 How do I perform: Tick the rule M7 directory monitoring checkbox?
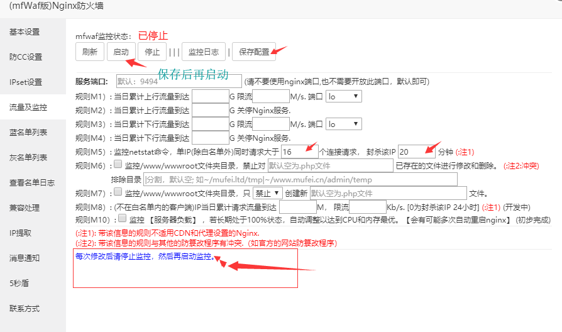point(118,192)
